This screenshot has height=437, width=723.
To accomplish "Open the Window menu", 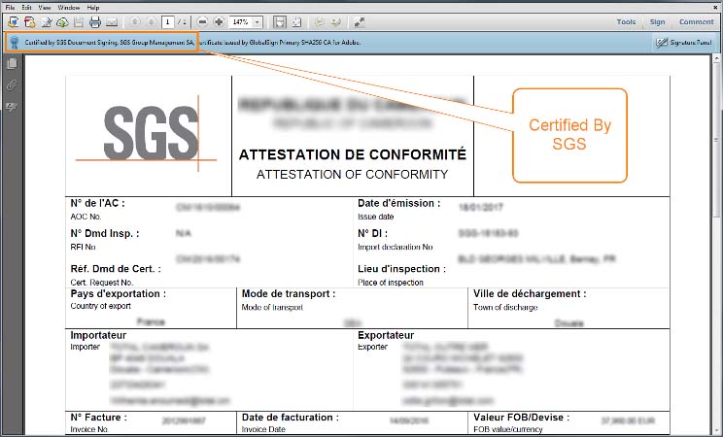I will 69,8.
